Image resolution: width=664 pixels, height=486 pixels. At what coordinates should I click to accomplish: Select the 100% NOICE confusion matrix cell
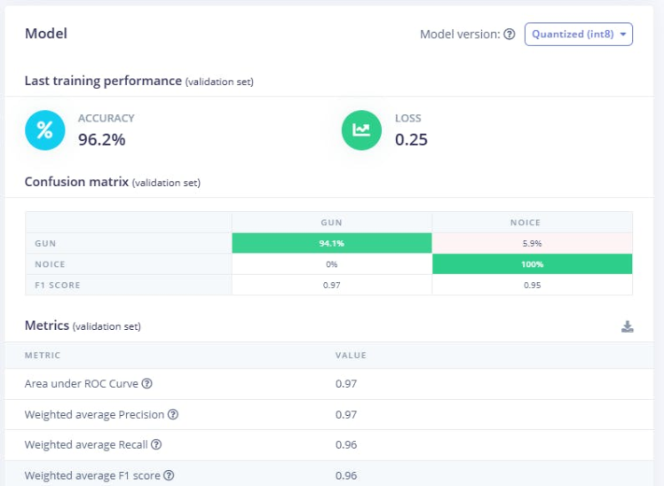point(533,264)
